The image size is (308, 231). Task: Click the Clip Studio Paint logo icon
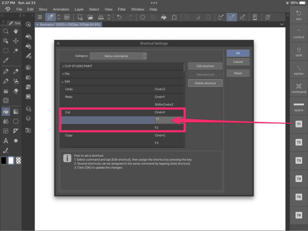(8, 9)
